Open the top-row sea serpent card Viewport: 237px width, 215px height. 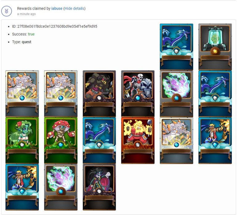point(177,47)
